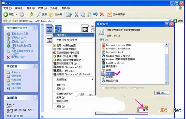Click copy this file (复制这个文件) link
Viewport: 186px width, 119px height.
[19, 42]
